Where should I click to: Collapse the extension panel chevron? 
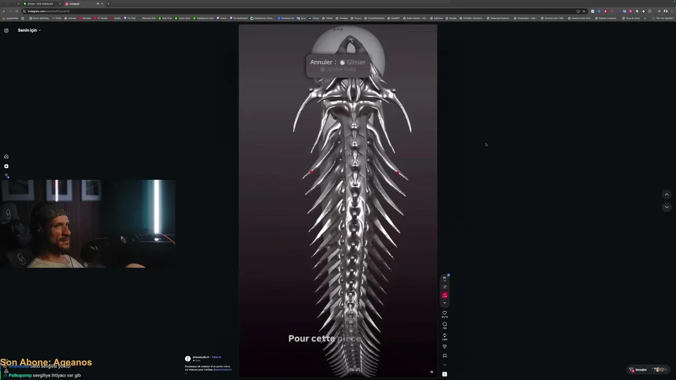click(x=445, y=303)
